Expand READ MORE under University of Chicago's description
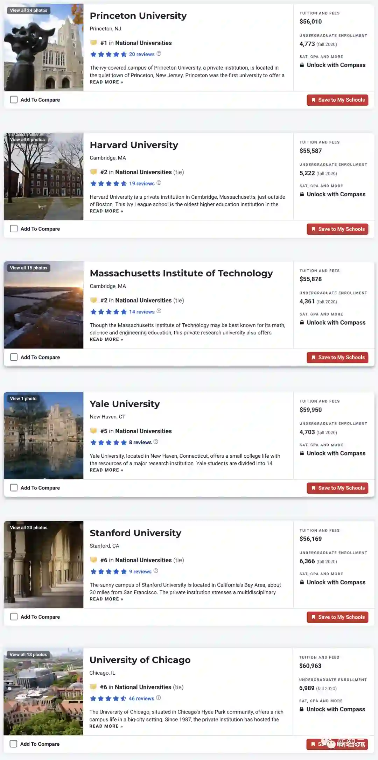This screenshot has height=760, width=378. [106, 726]
